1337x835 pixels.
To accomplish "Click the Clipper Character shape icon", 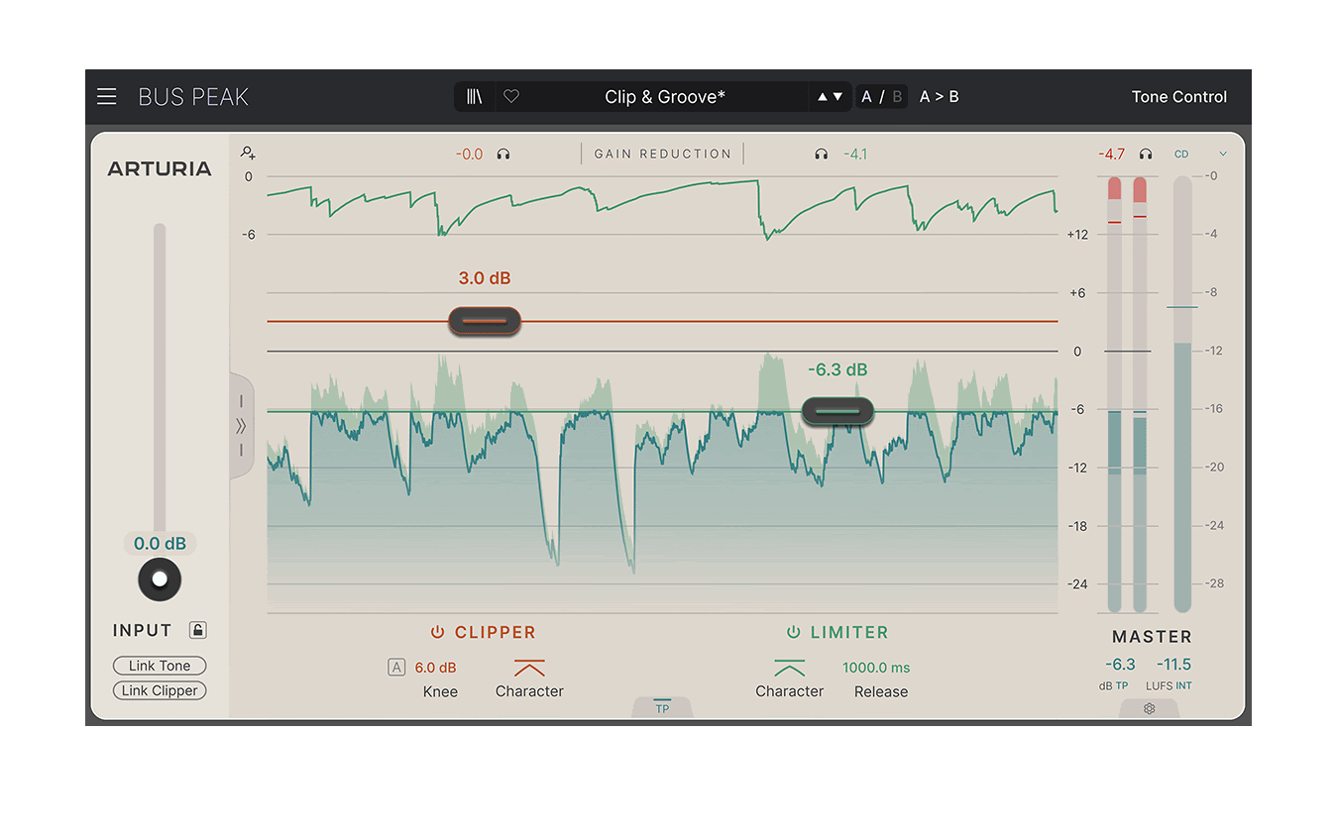I will coord(529,669).
